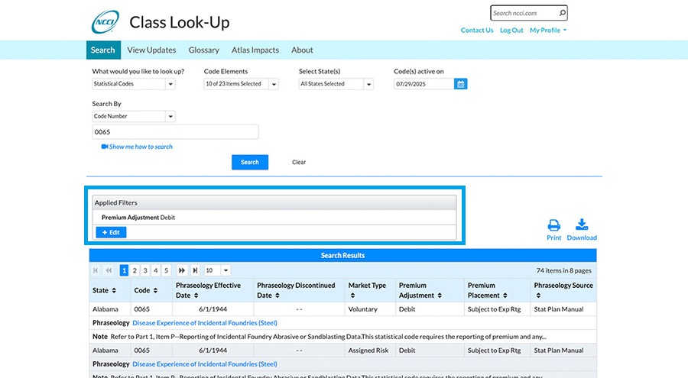688x378 pixels.
Task: Go to results page 1
Action: tap(124, 270)
